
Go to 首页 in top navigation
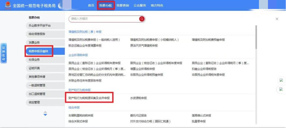[91, 5]
